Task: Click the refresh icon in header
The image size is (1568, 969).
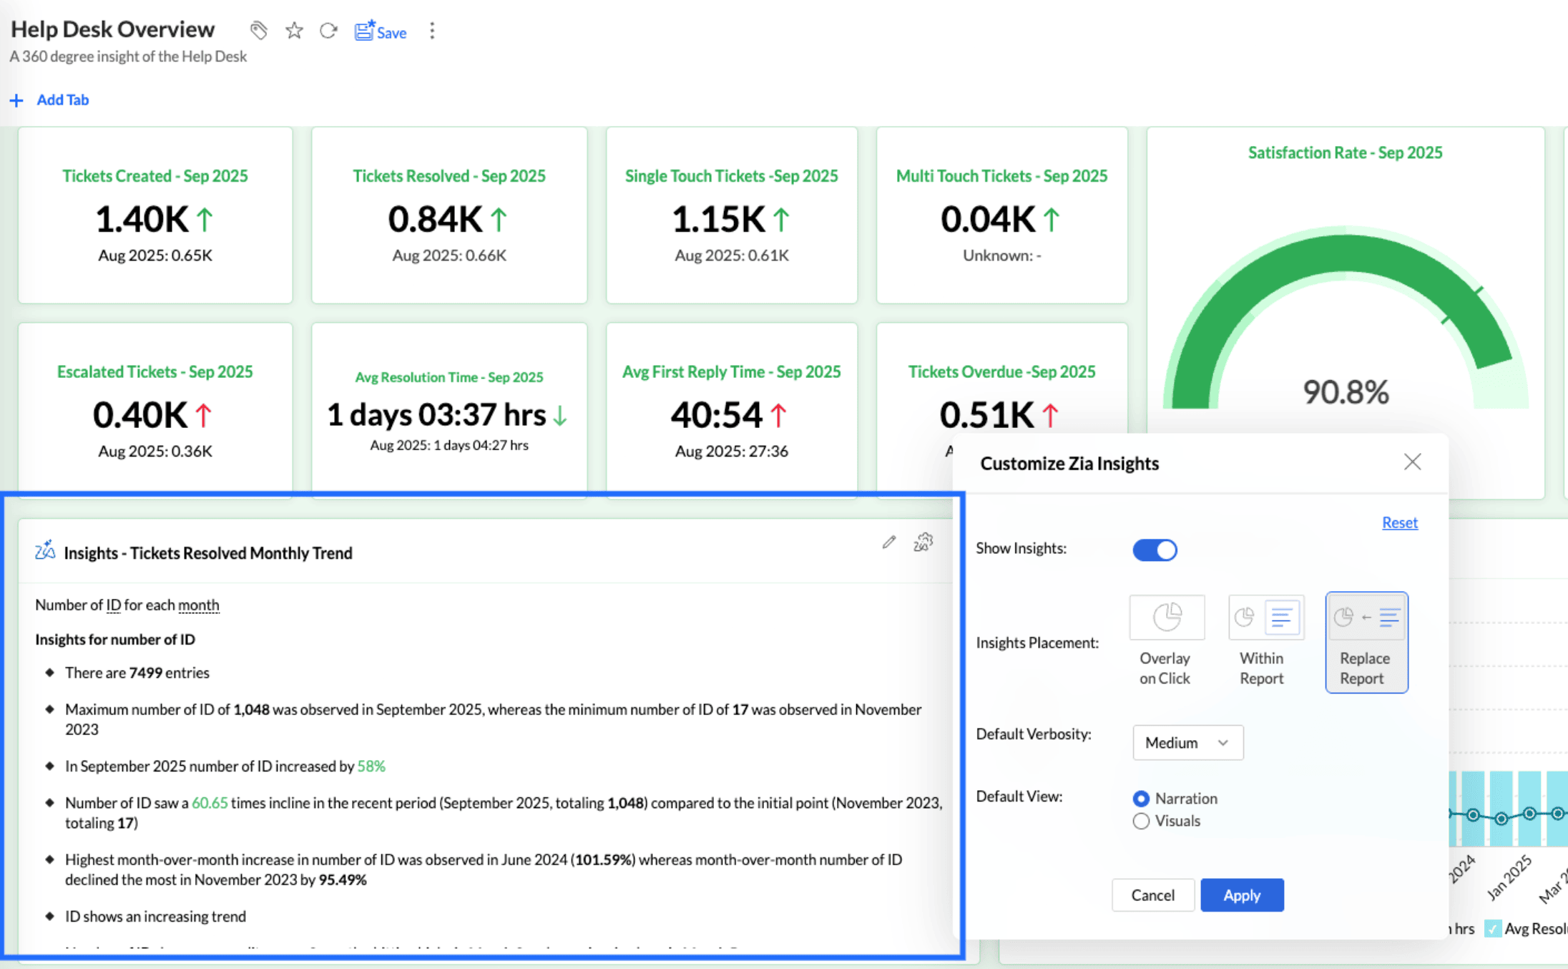Action: click(x=328, y=31)
